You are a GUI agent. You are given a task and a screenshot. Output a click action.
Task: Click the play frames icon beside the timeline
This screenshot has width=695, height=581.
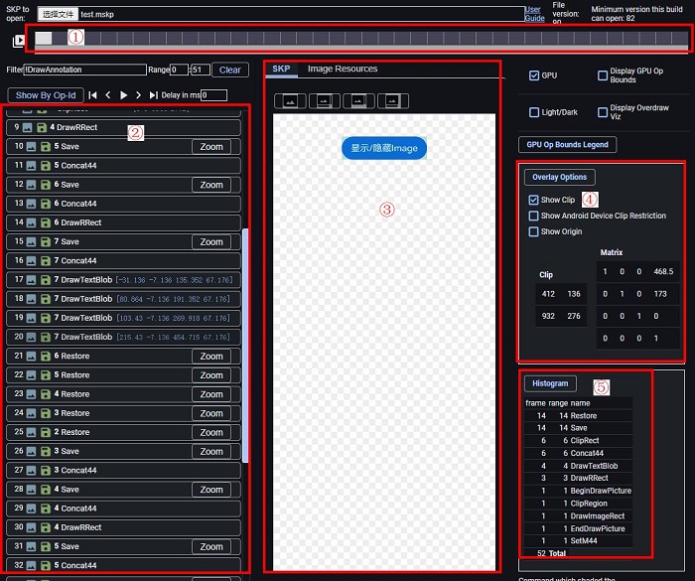(19, 41)
